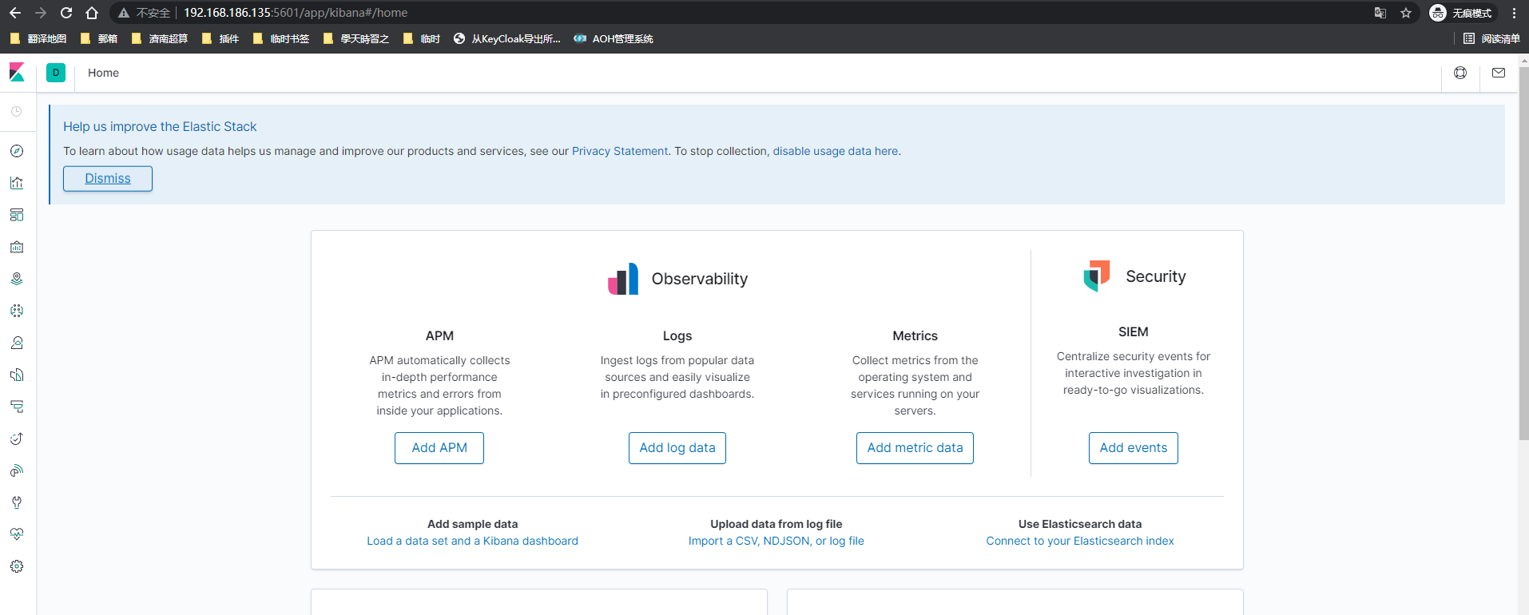Open Visualize from the sidebar chart icon
The width and height of the screenshot is (1529, 615).
click(x=17, y=183)
